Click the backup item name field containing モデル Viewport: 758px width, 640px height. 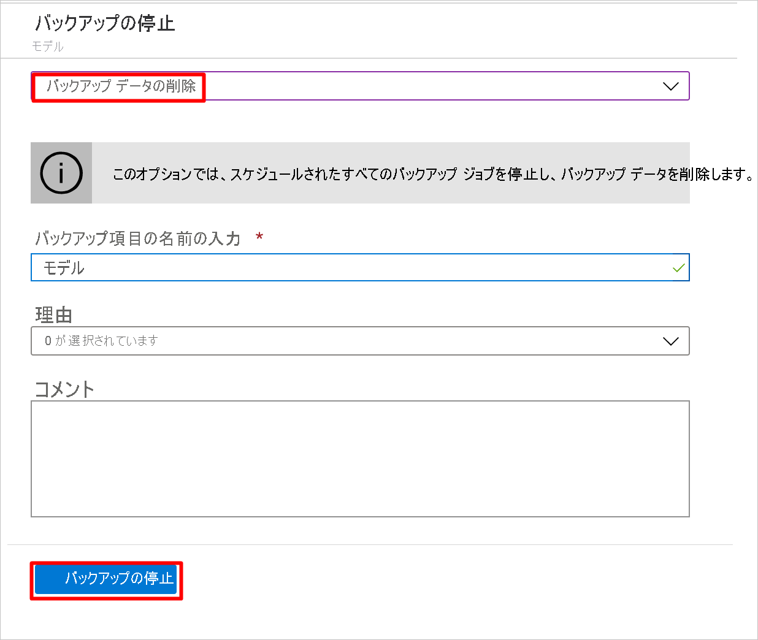[360, 268]
